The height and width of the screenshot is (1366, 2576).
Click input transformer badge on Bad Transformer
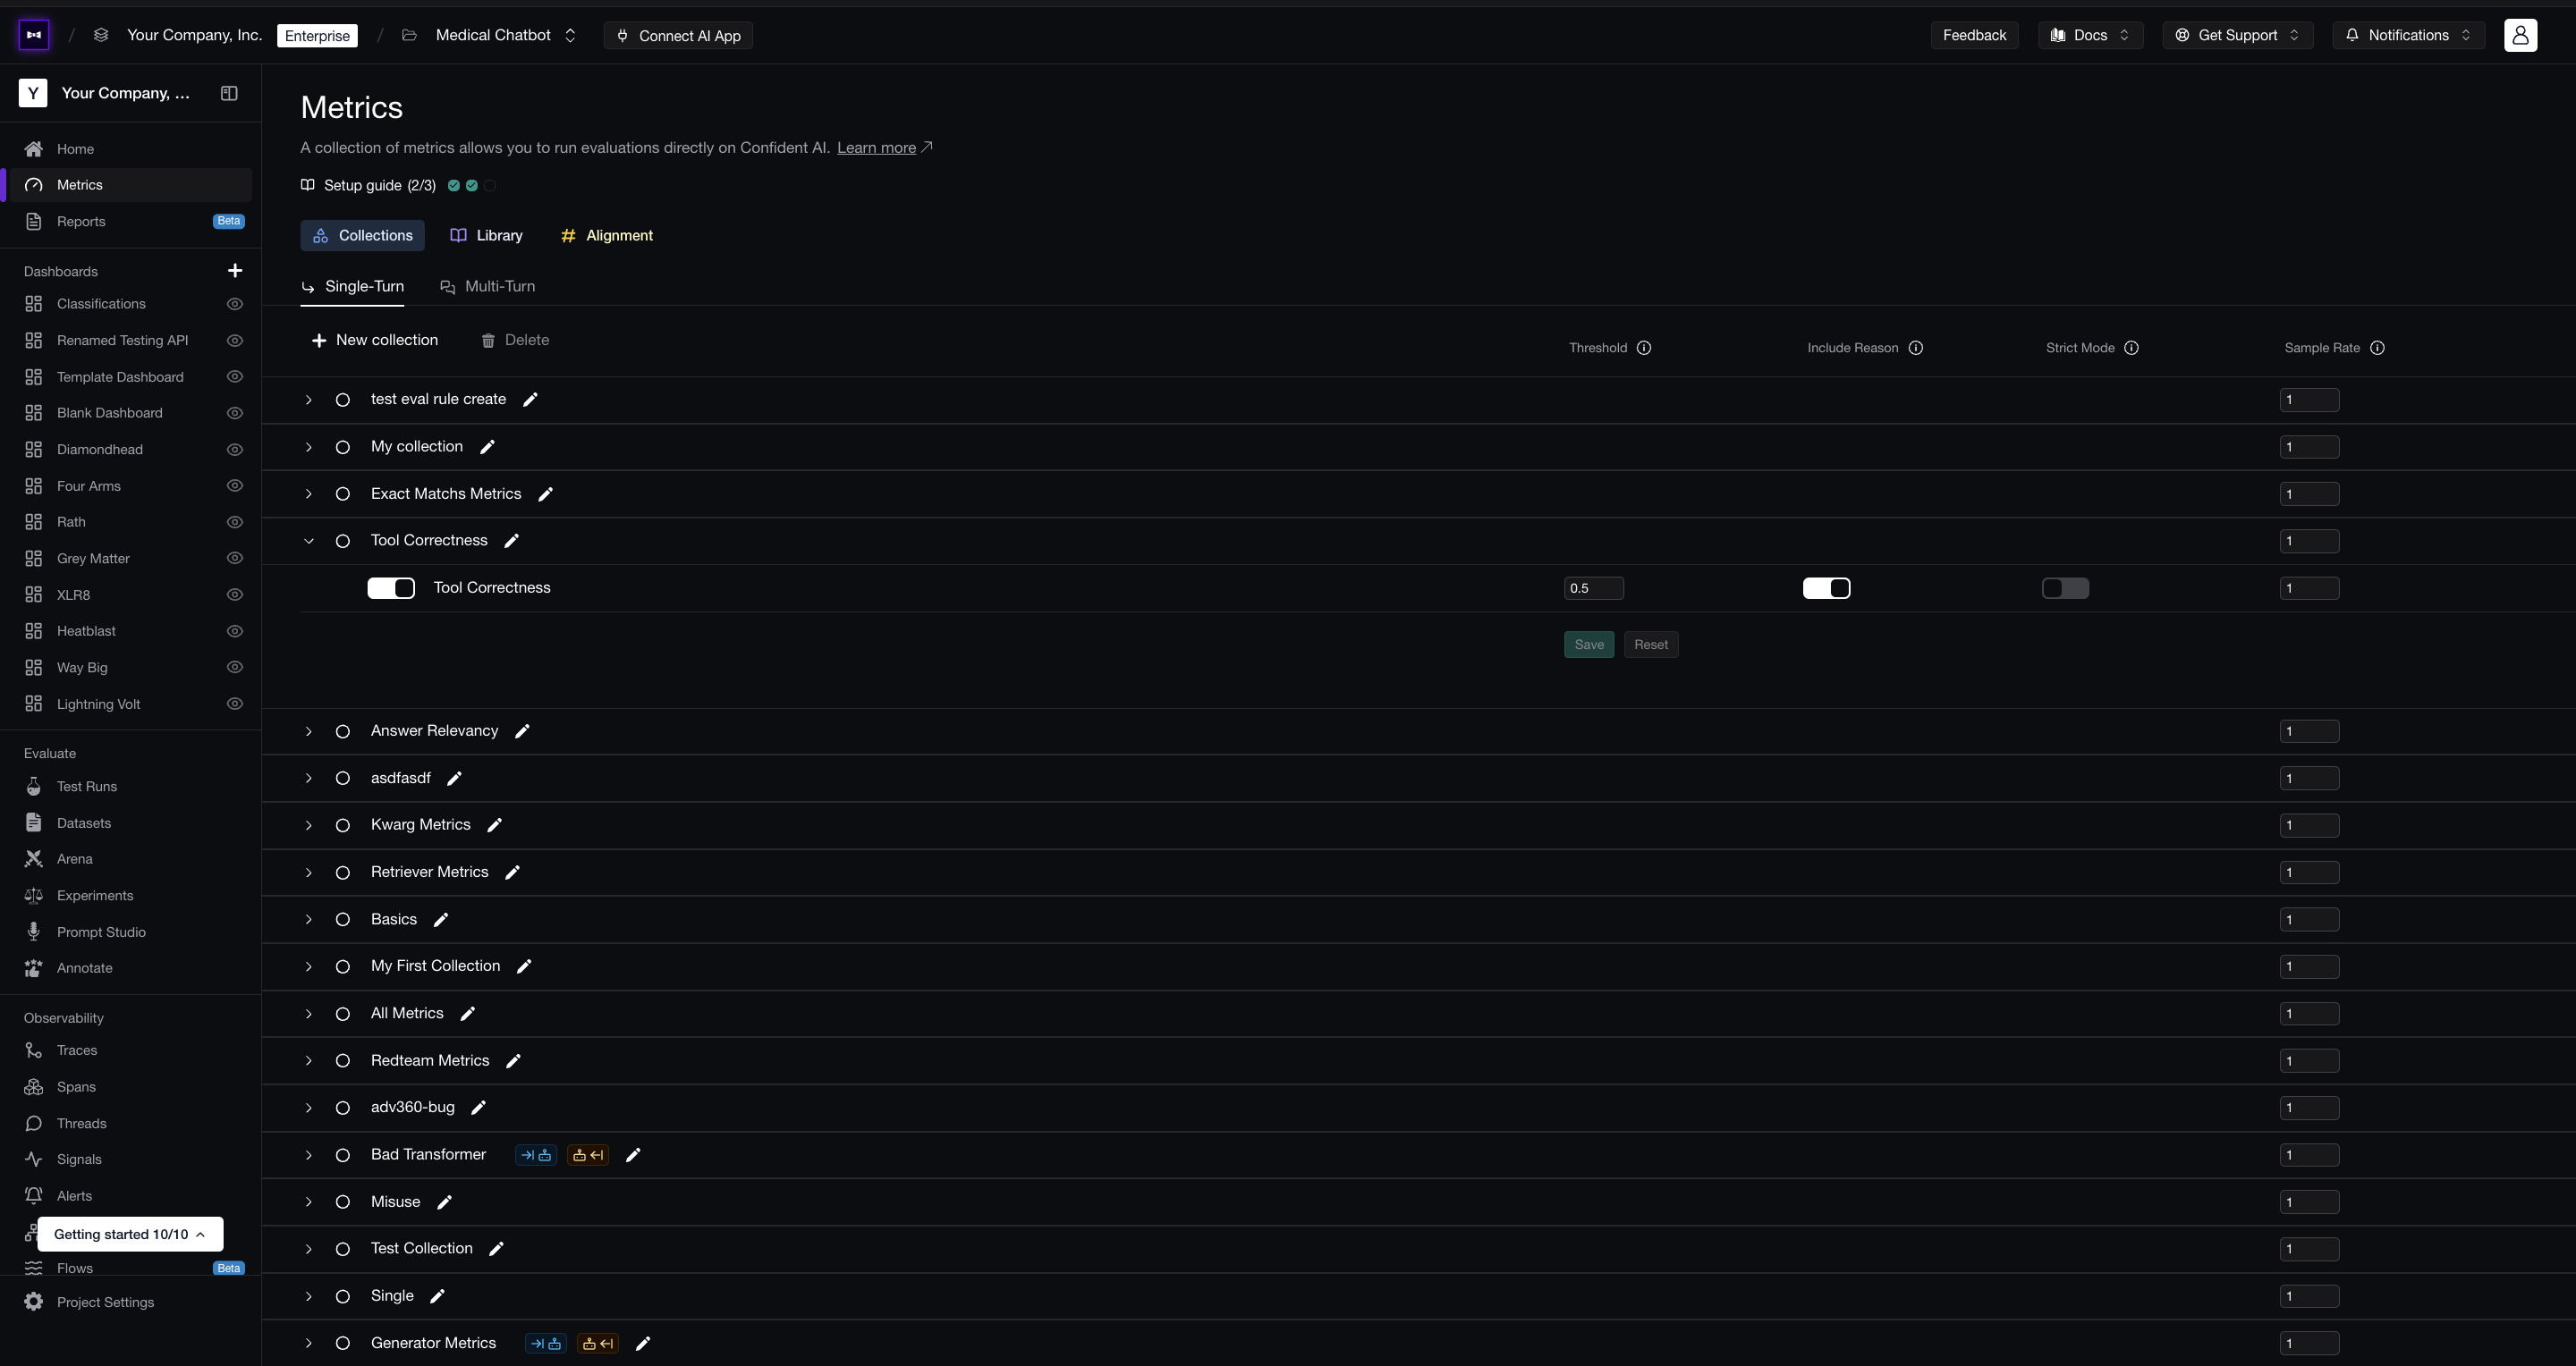pos(536,1155)
